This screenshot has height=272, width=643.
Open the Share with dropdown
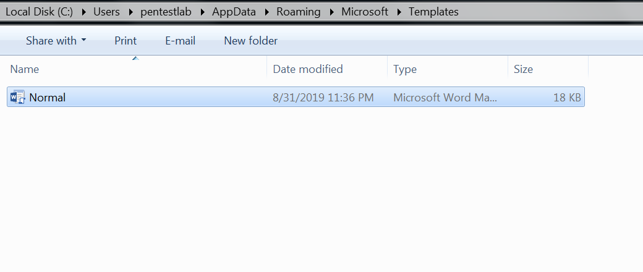(x=56, y=41)
